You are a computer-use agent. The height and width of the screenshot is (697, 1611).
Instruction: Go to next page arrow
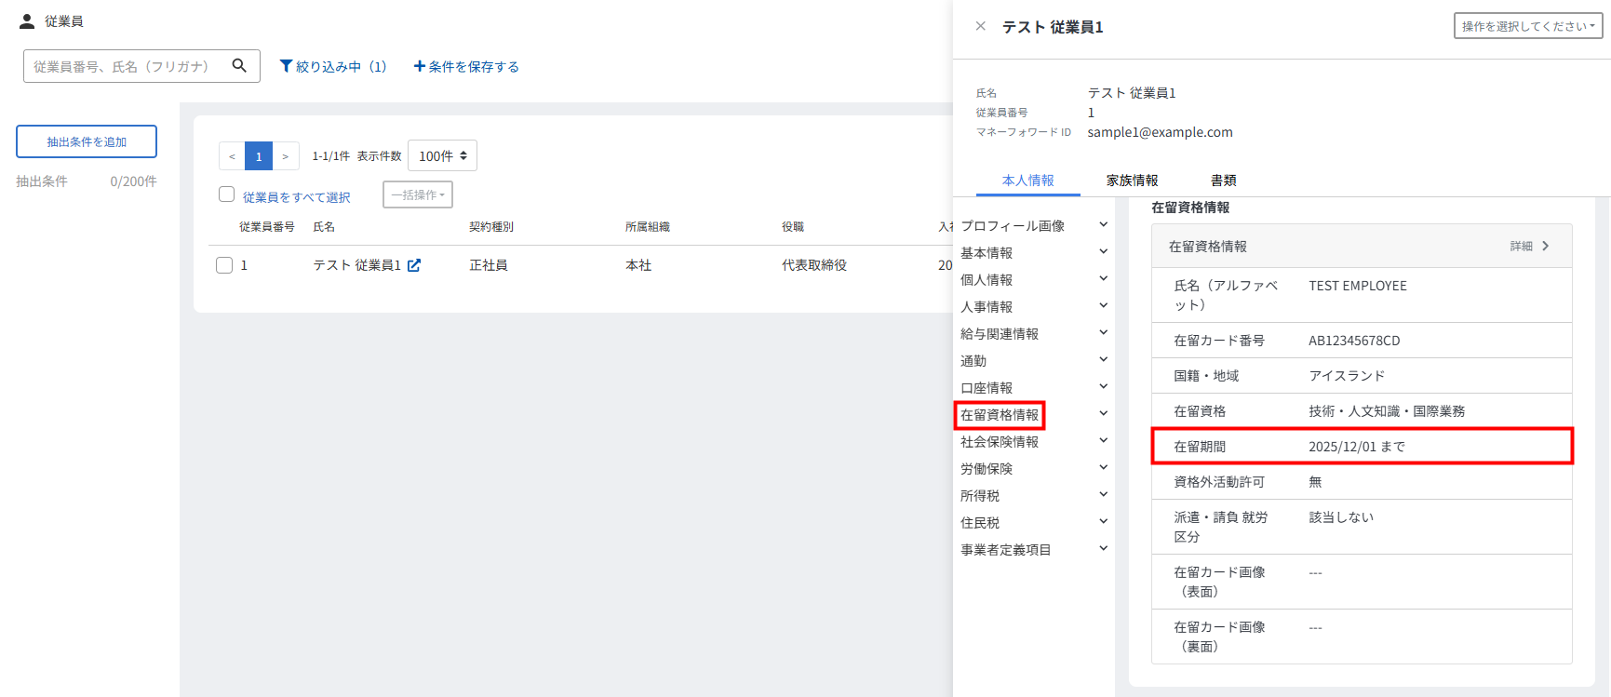(285, 156)
